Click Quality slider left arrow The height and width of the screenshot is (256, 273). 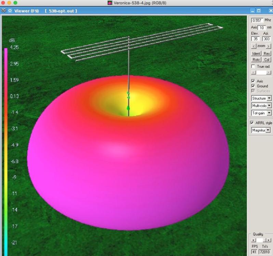253,240
